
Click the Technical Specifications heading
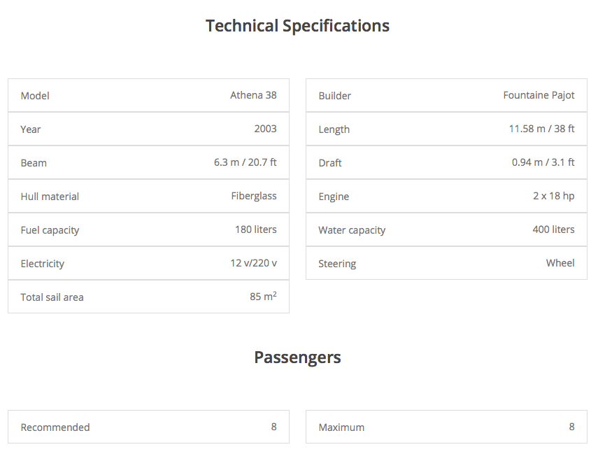point(297,26)
